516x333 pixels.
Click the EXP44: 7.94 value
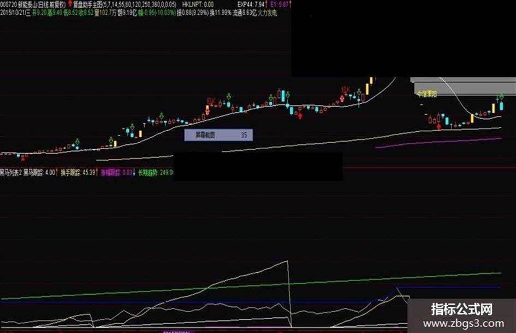[251, 4]
